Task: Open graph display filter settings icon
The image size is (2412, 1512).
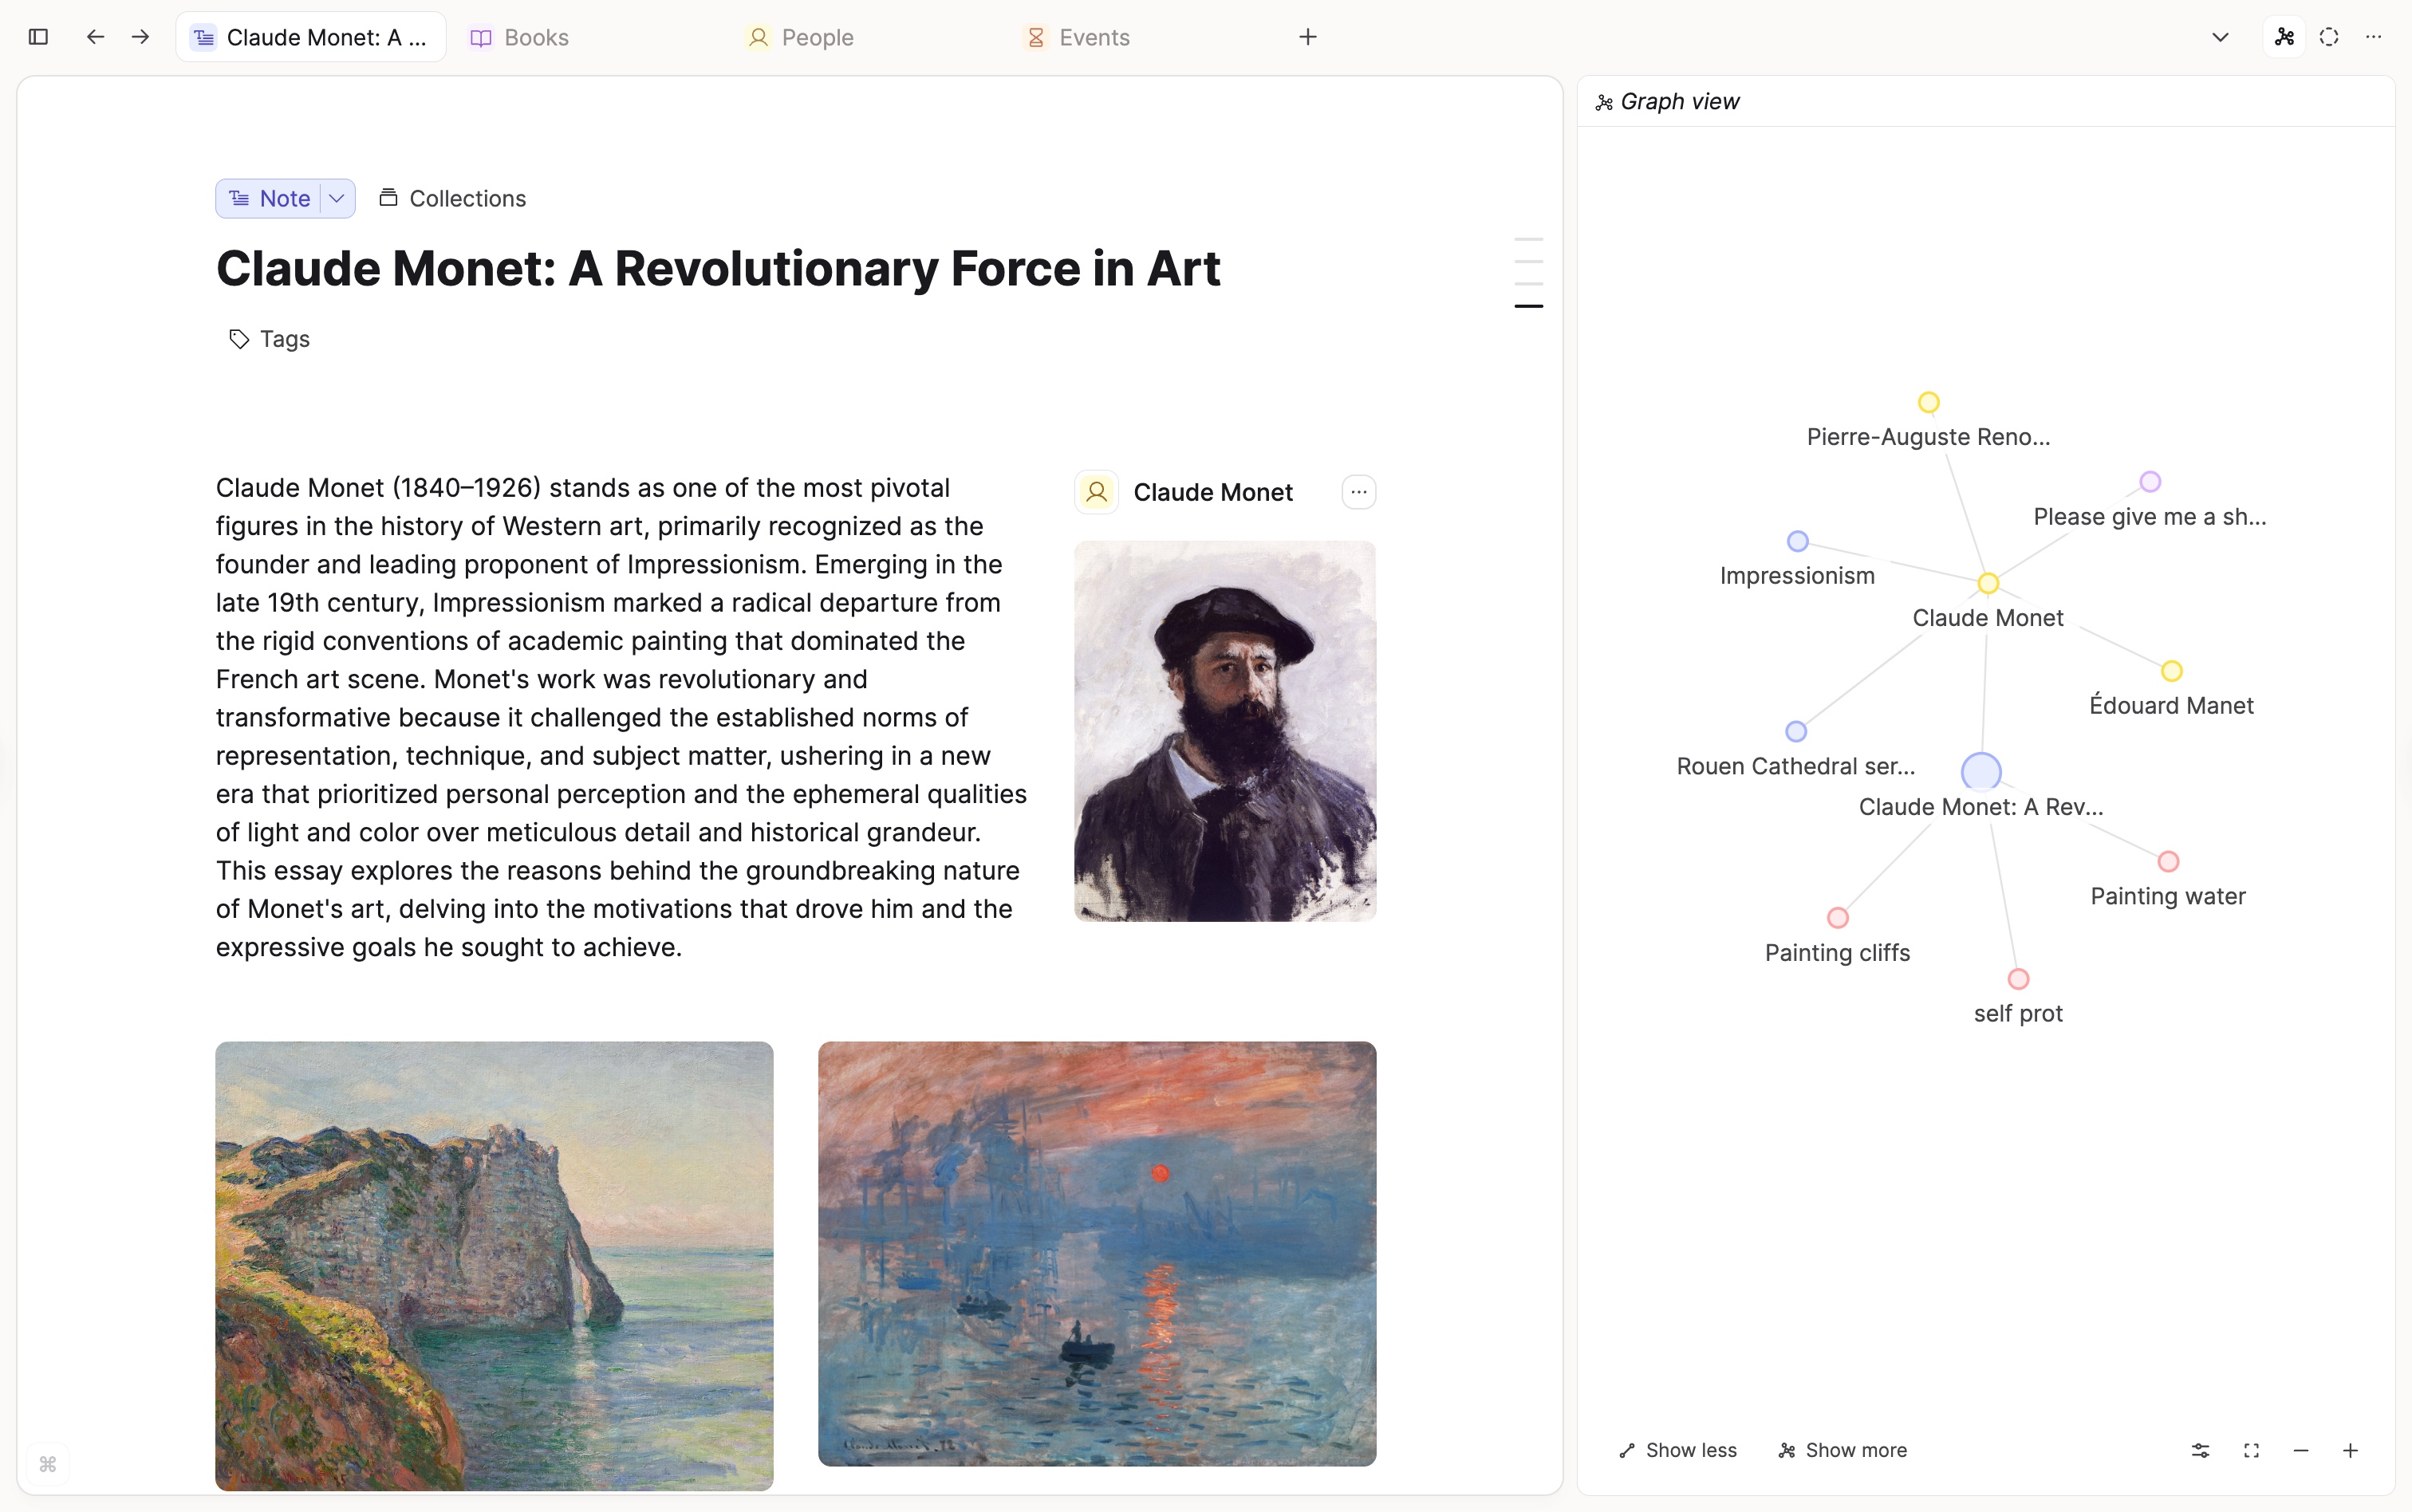Action: coord(2199,1449)
